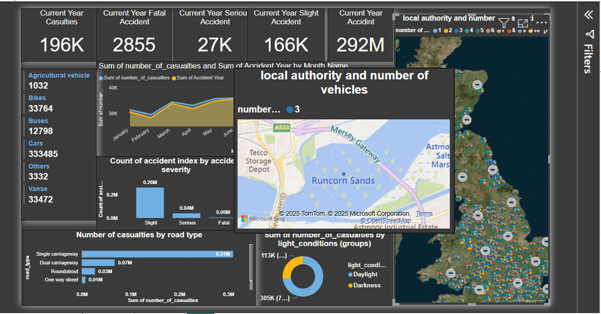The width and height of the screenshot is (601, 314).
Task: Click the A533 road marker in tooltip map
Action: (281, 128)
